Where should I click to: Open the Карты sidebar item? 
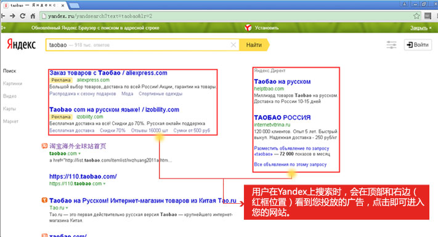(9, 108)
